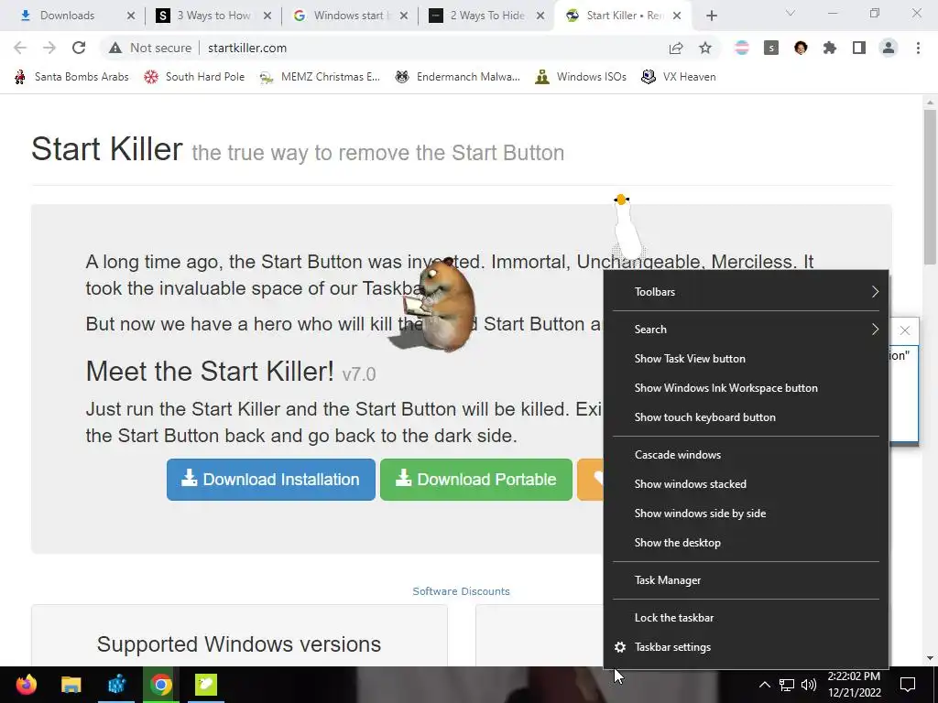Open Chrome's three-dot menu

click(x=918, y=48)
